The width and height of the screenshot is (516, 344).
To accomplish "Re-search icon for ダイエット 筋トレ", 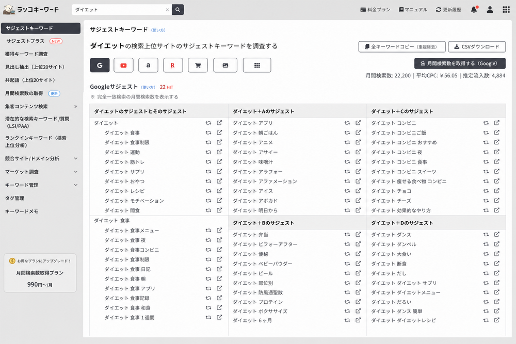I will [208, 162].
